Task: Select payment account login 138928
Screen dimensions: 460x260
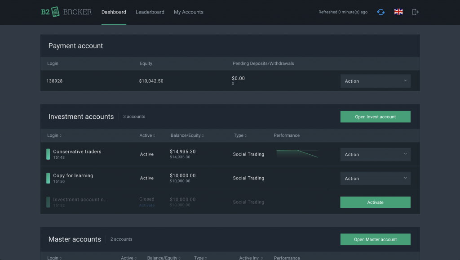Action: click(54, 81)
